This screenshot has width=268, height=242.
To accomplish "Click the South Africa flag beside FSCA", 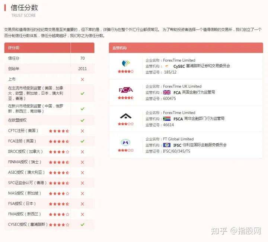I will (x=167, y=119).
